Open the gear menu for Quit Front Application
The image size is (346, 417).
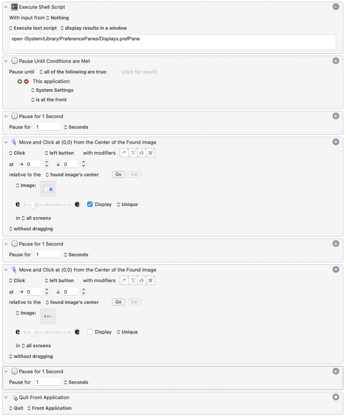335,397
